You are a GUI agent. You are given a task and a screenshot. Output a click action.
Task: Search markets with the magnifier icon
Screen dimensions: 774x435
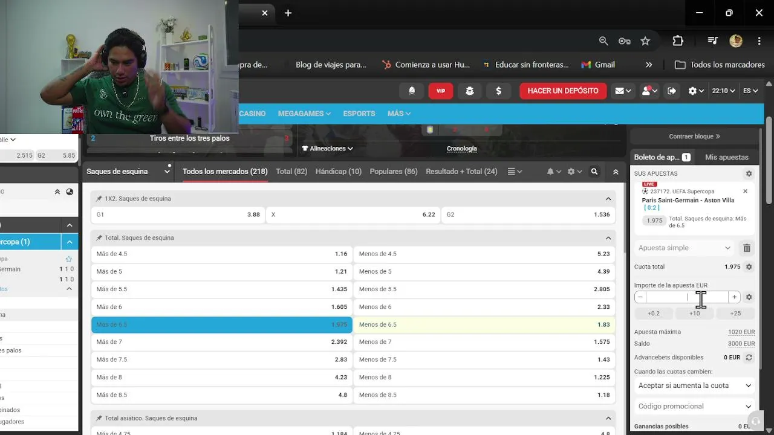tap(594, 172)
